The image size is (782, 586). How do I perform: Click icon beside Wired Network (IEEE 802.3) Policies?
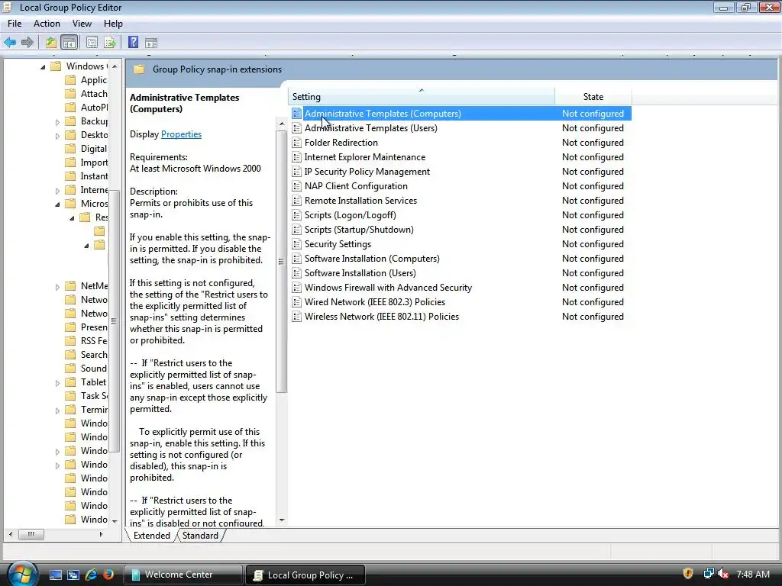coord(297,301)
